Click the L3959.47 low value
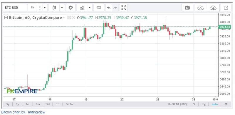Image resolution: width=235 pixels, height=115 pixels. click(x=121, y=18)
